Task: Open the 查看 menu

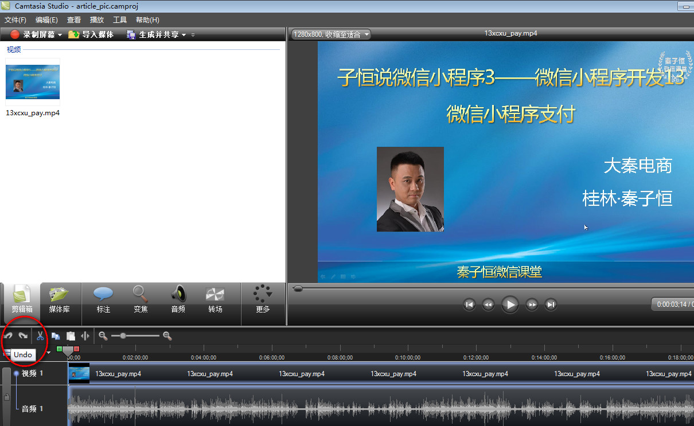Action: [x=74, y=19]
